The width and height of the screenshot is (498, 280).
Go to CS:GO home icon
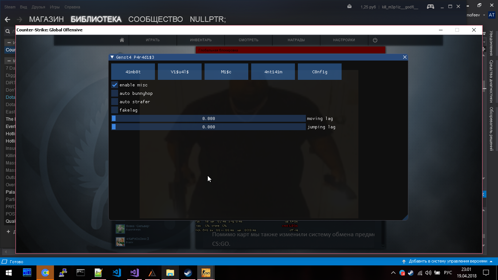pos(122,40)
